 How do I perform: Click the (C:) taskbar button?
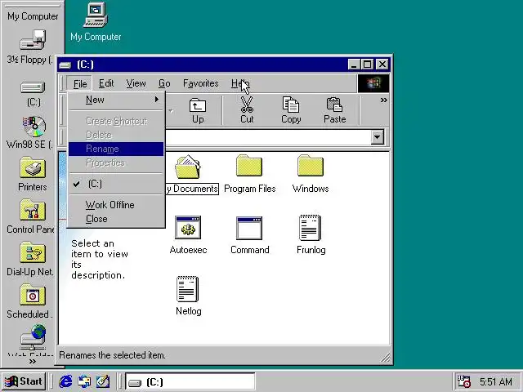point(190,381)
